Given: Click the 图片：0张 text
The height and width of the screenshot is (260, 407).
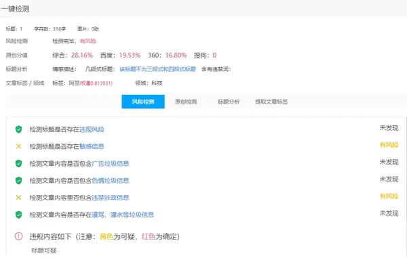Looking at the screenshot, I should 88,28.
